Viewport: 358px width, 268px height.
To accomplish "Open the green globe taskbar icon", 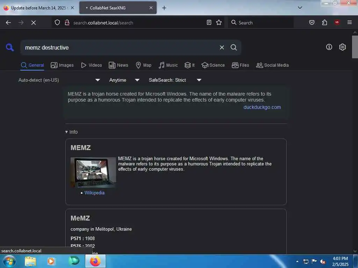I will (x=74, y=261).
